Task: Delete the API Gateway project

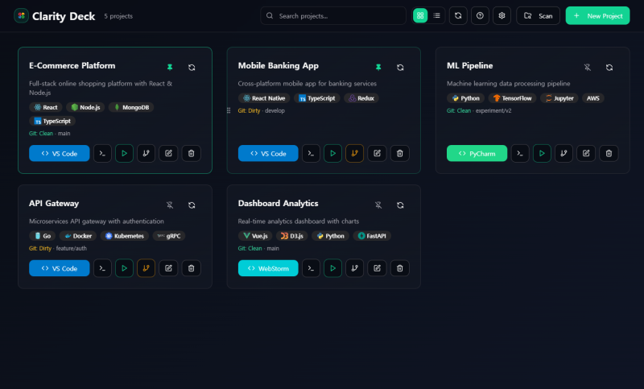Action: [191, 268]
